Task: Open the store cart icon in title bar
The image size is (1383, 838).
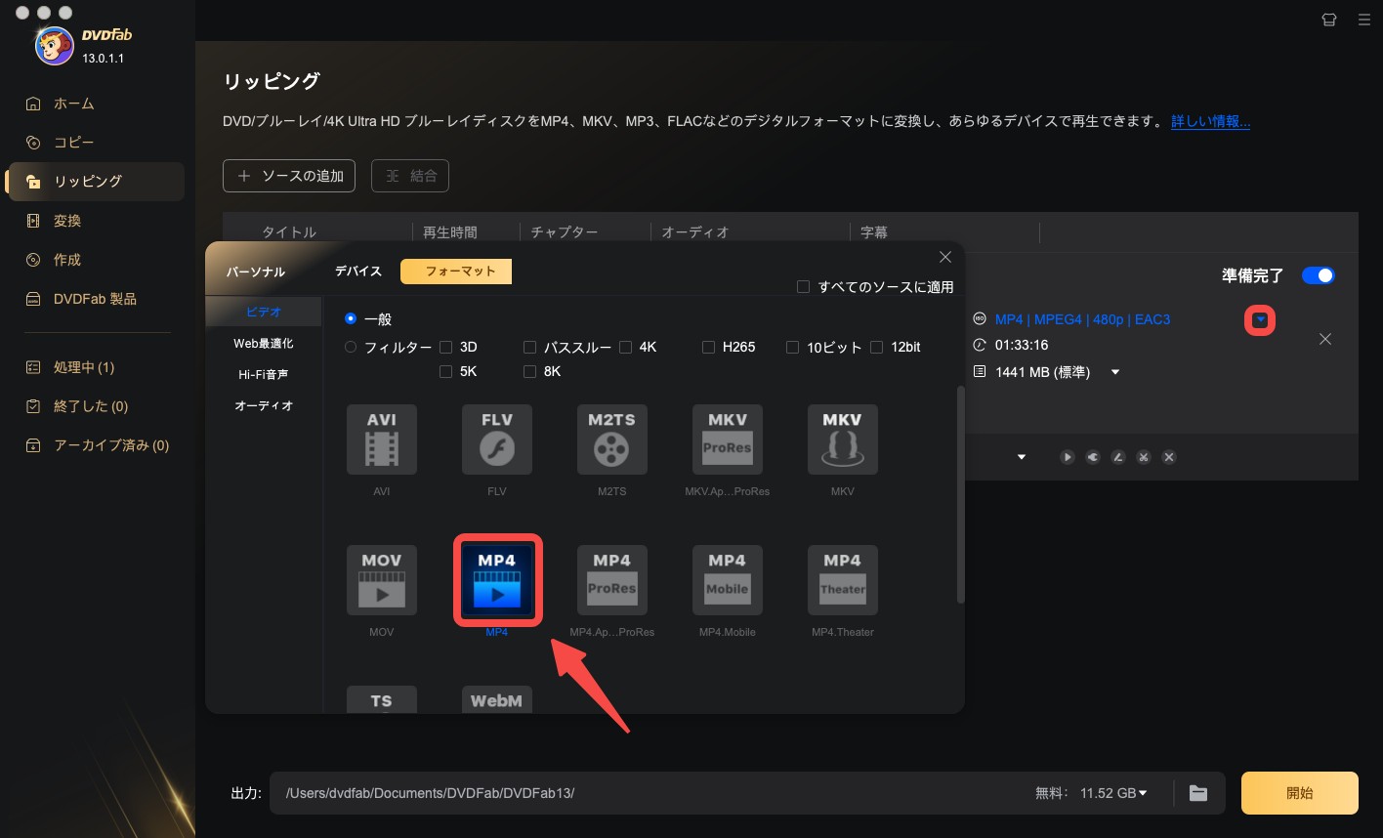Action: tap(1328, 19)
